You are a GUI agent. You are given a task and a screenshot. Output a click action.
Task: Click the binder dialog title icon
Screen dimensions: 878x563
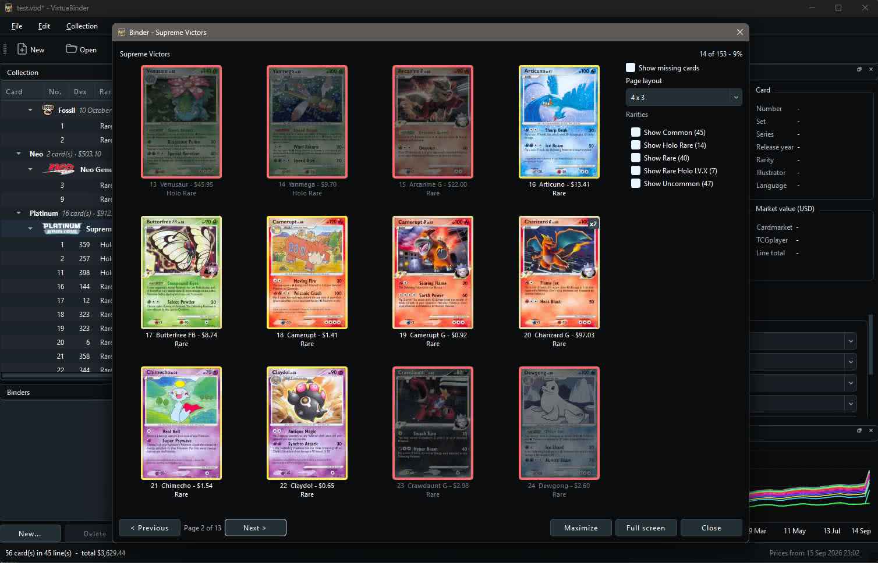[122, 33]
